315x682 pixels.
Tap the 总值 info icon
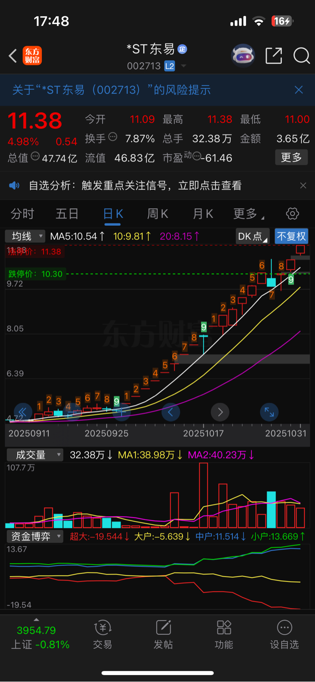[35, 156]
